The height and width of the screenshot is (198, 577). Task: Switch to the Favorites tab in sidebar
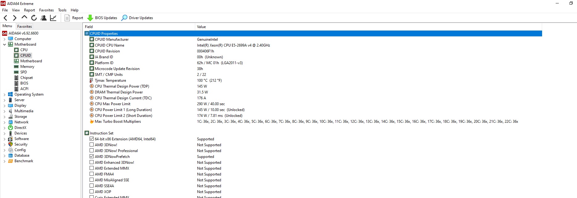click(24, 27)
